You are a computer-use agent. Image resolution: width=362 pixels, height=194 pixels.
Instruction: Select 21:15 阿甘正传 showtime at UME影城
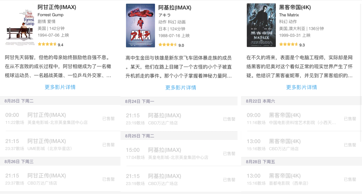(60, 145)
